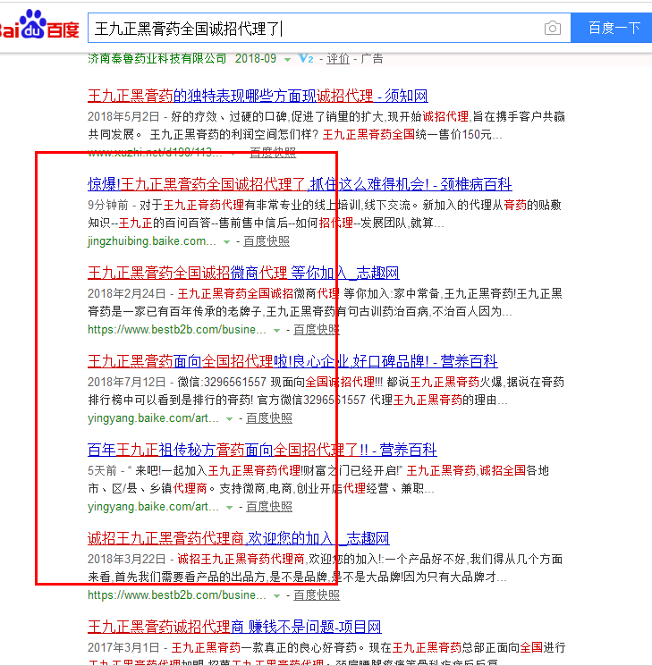Expand dropdown arrow for 2018年7月12日 yingyang result

[x=230, y=419]
